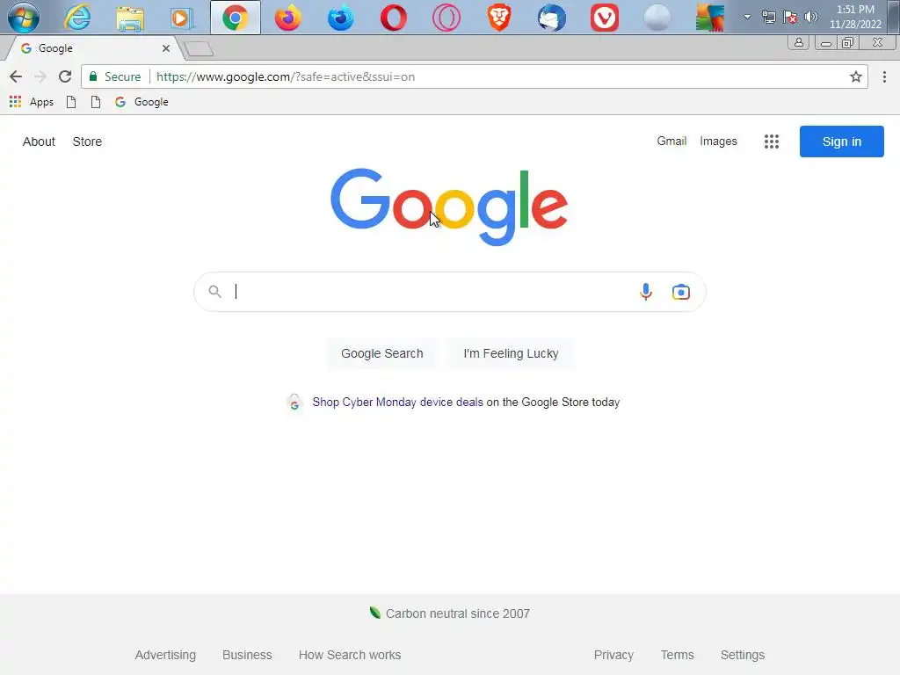
Task: Open the Google apps grid
Action: pyautogui.click(x=772, y=142)
